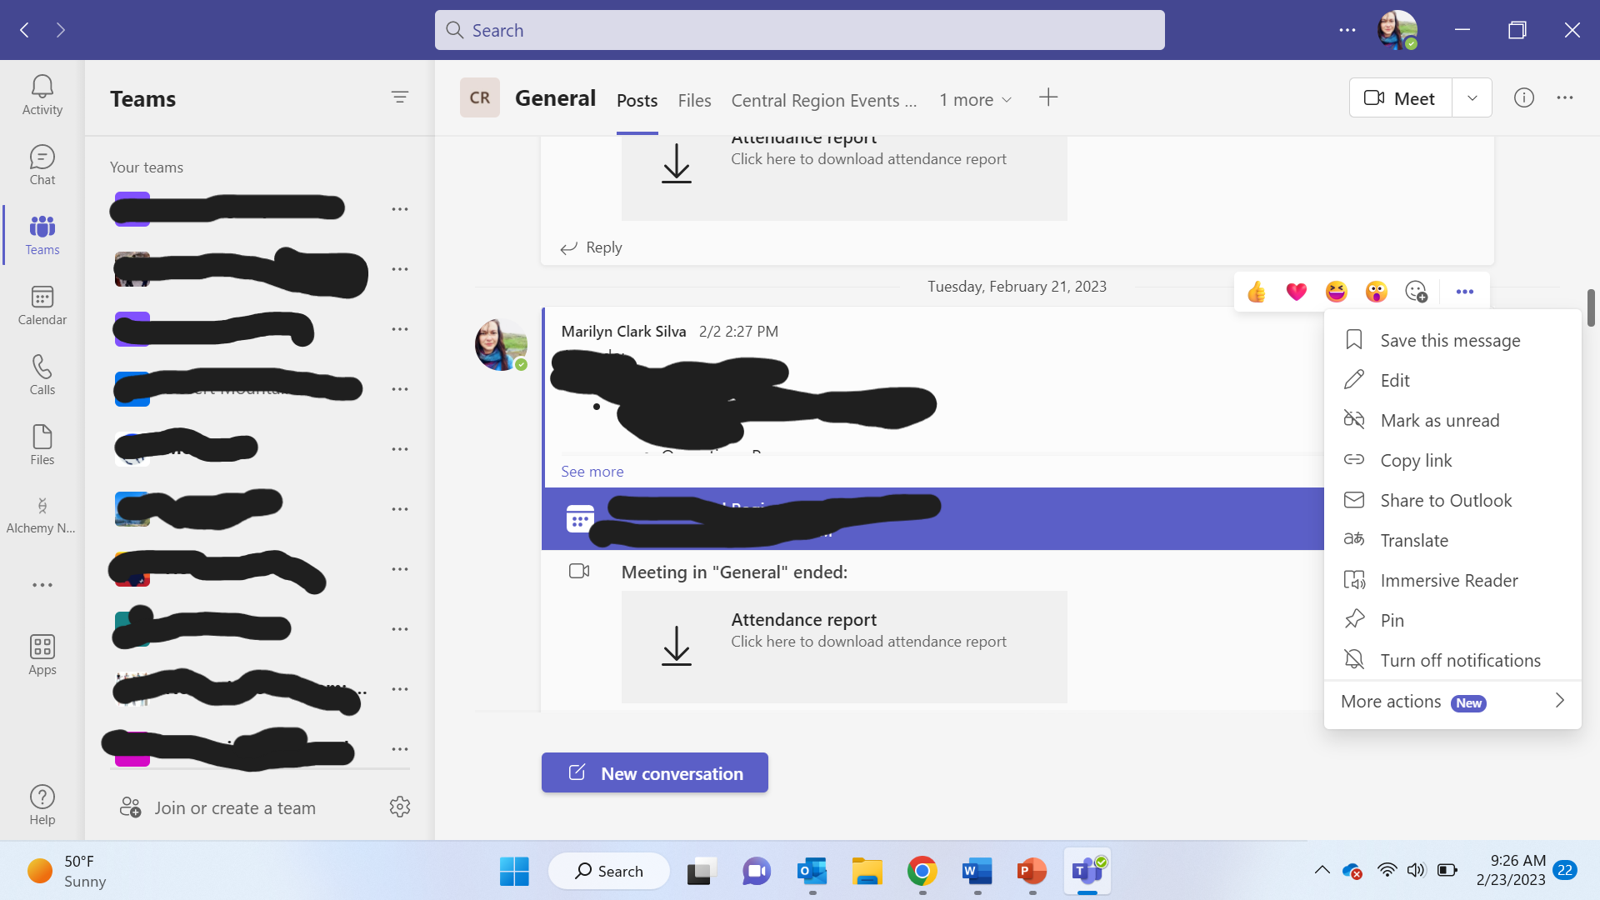The height and width of the screenshot is (900, 1600).
Task: Start a New conversation
Action: 655,772
